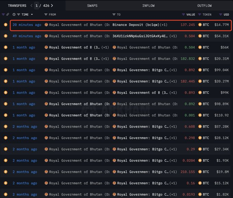Click the Bitcoin icon on the 137.245 row
The image size is (233, 198).
pos(5,25)
